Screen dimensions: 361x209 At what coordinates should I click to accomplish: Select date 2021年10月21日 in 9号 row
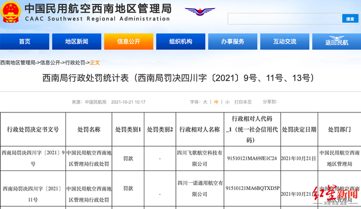pos(299,158)
